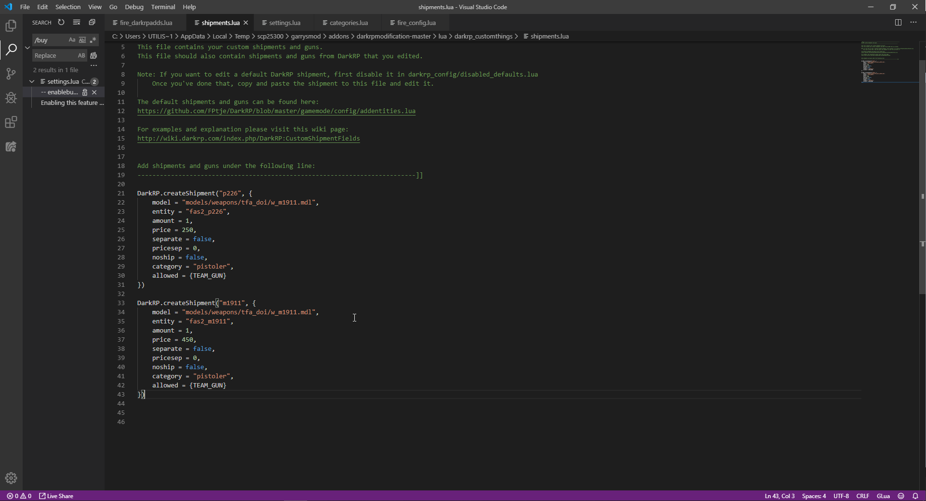Open notifications bell in the status bar
Screen dimensions: 926x501
point(915,496)
